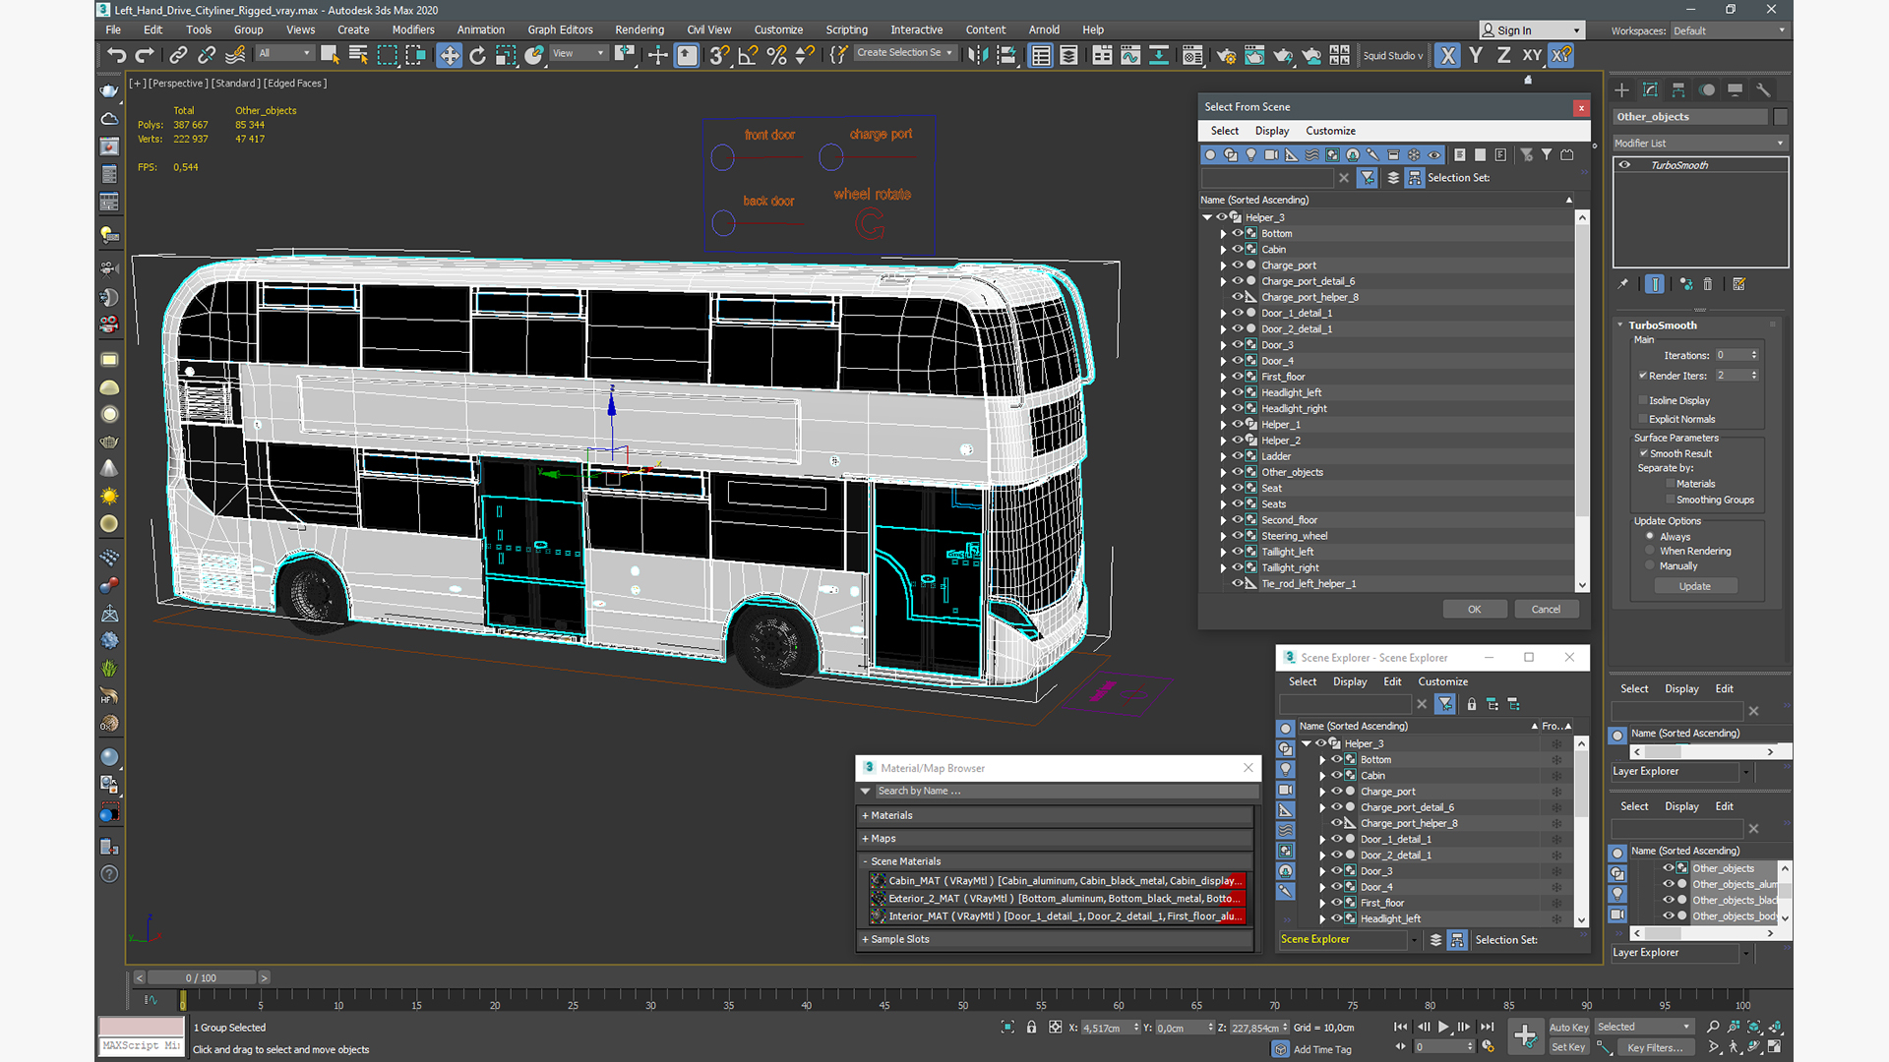The image size is (1889, 1062).
Task: Open the Rendering menu
Action: pos(640,29)
